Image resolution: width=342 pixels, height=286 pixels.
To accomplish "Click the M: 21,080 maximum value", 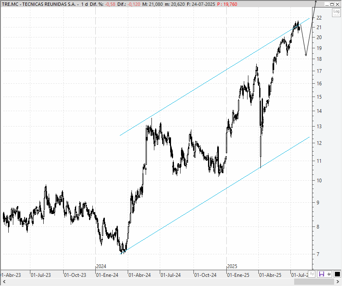I will click(x=152, y=4).
